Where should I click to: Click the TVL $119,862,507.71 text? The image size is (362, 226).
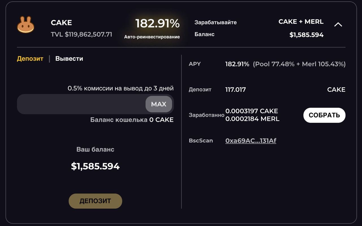pyautogui.click(x=81, y=34)
